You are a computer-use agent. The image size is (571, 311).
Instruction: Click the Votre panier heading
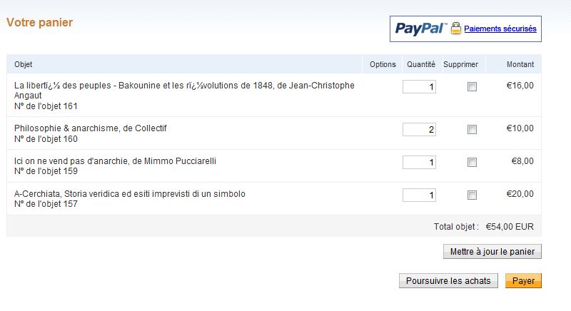click(x=40, y=23)
